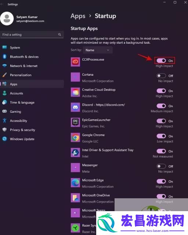Click the Gaming controller icon
This screenshot has height=235, width=188.
pos(4,111)
